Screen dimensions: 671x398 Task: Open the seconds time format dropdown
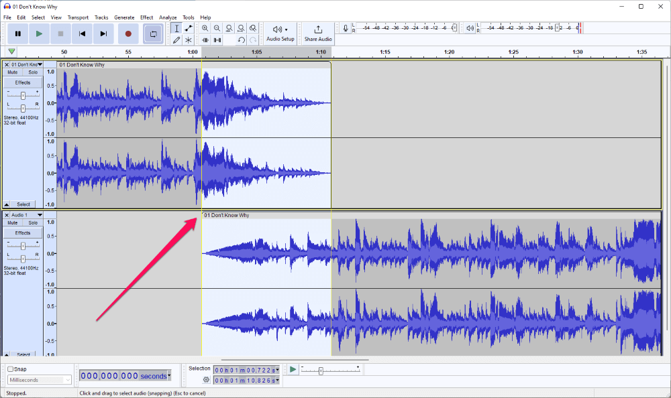point(170,376)
